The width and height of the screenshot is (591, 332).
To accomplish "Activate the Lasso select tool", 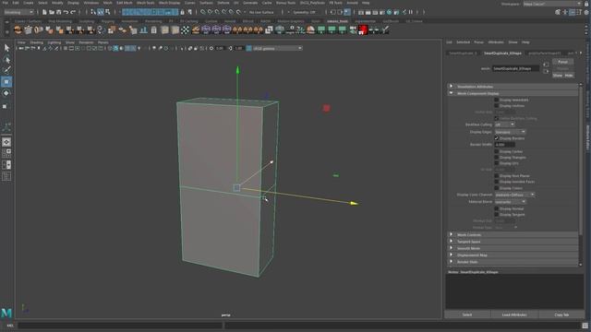I will coord(6,59).
